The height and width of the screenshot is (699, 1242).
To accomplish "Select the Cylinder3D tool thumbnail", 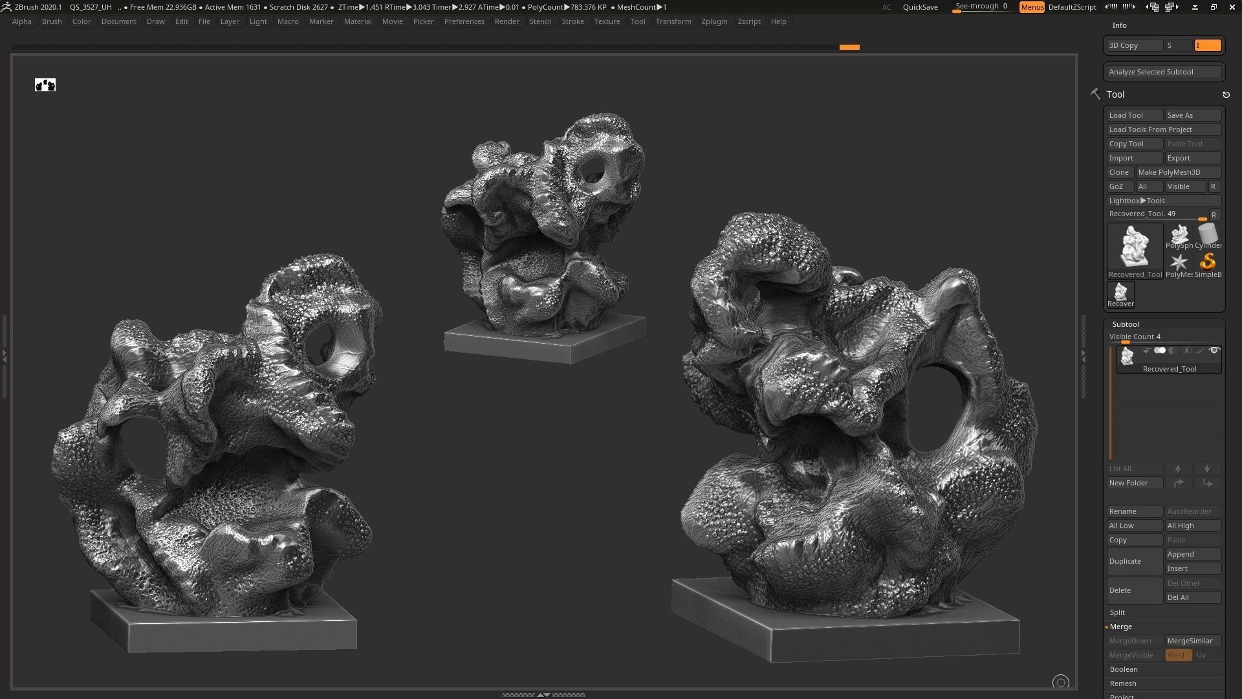I will pos(1208,237).
